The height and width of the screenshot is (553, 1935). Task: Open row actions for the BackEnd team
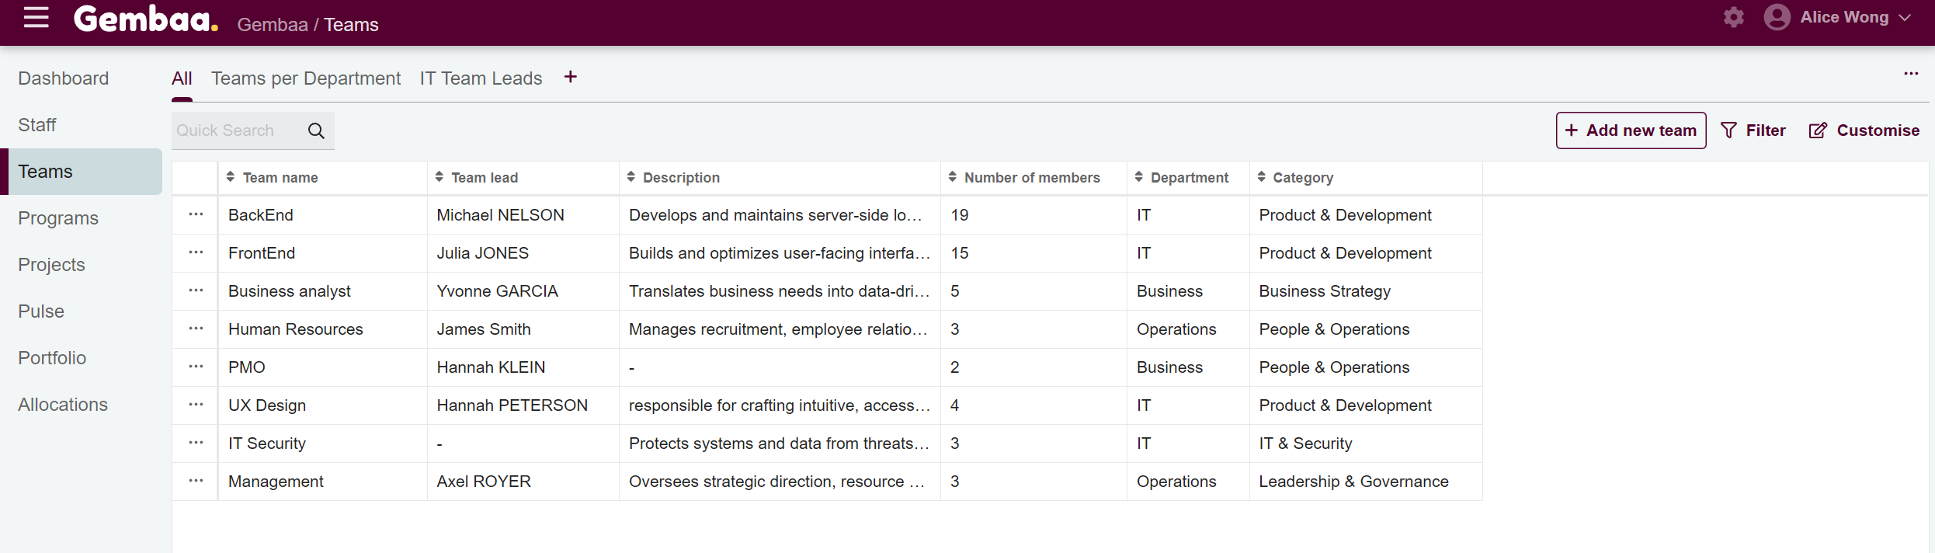click(x=196, y=215)
